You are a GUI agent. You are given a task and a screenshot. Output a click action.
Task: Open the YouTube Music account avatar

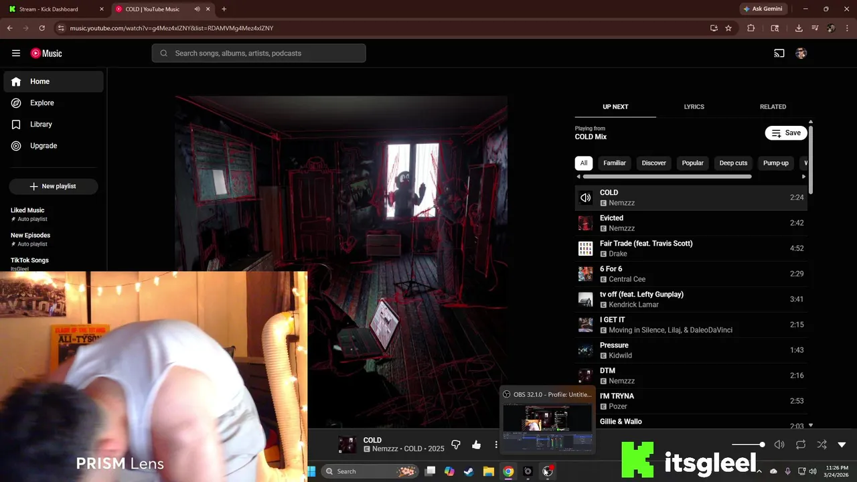tap(801, 54)
